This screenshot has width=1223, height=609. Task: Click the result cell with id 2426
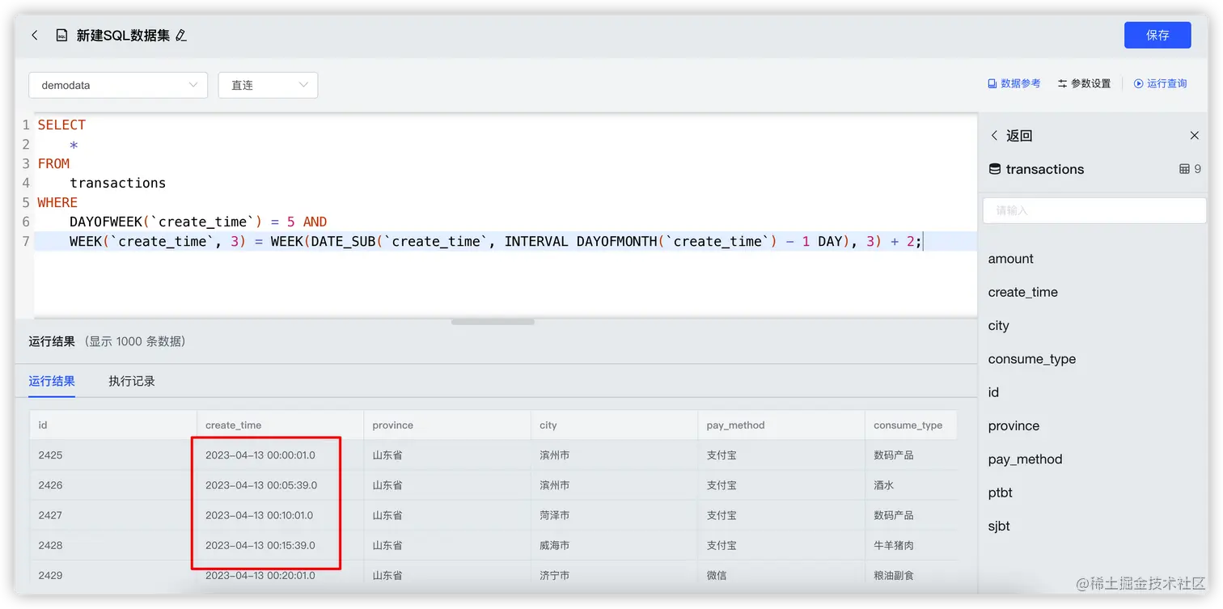click(113, 485)
